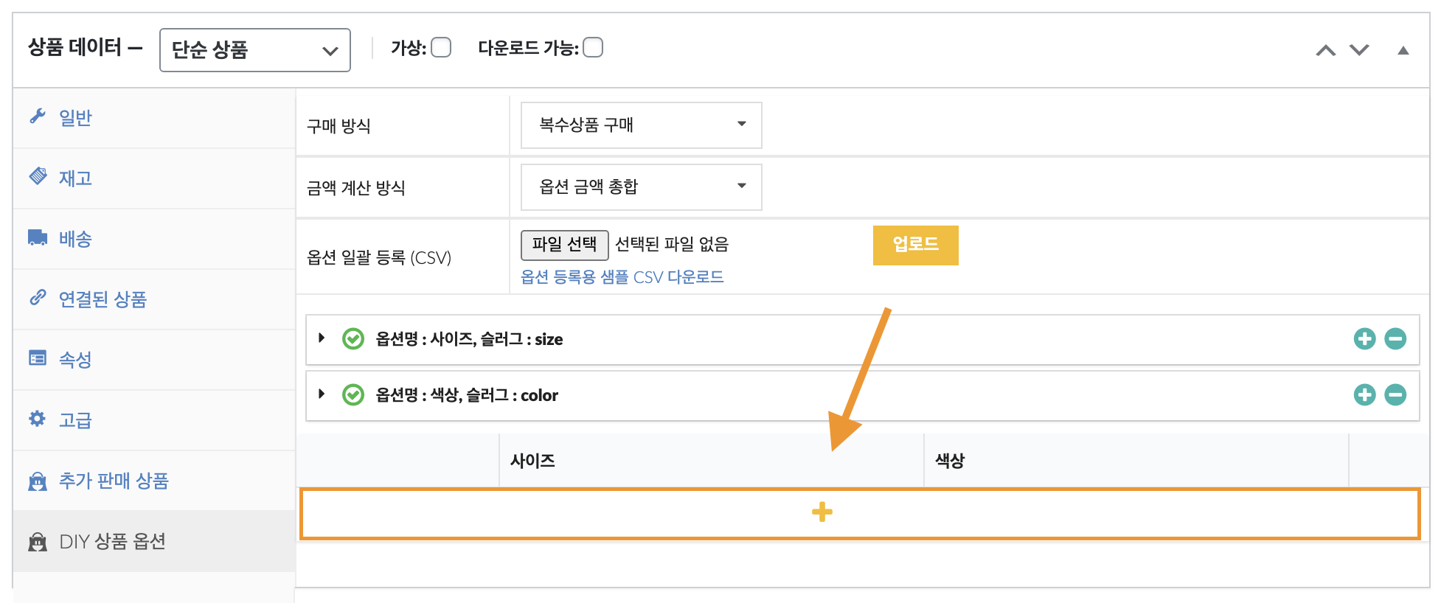The image size is (1441, 603).
Task: Open the 배송 tab
Action: point(75,239)
